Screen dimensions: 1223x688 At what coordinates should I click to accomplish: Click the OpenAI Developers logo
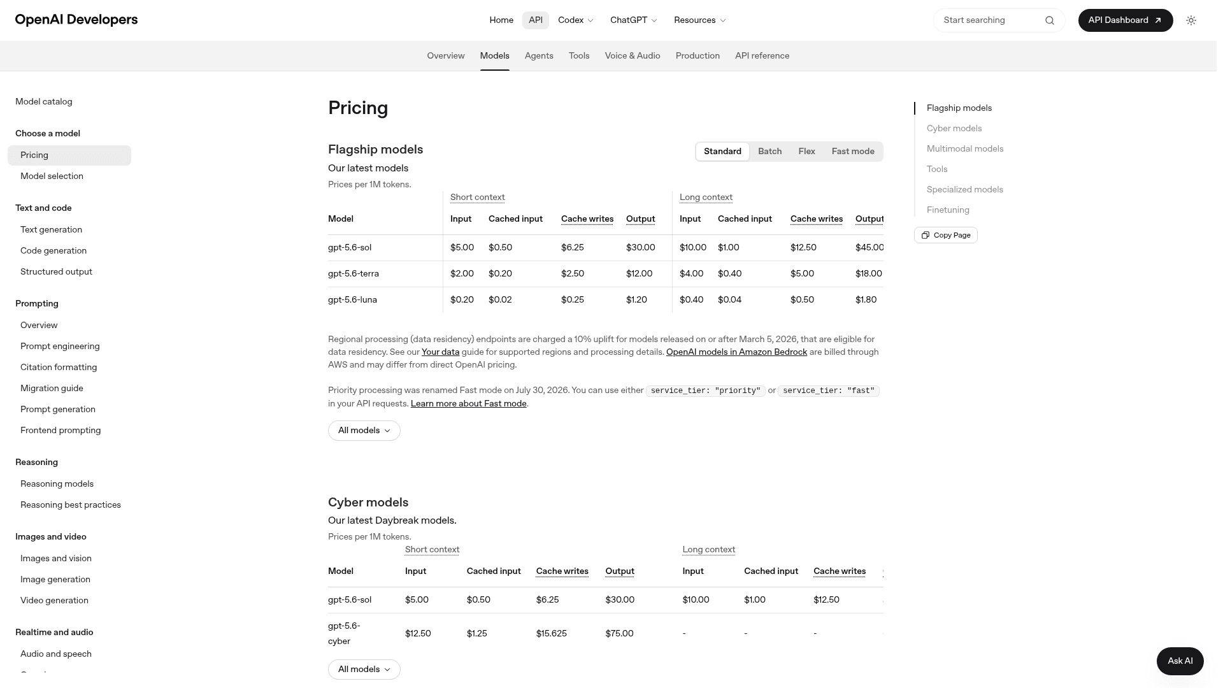pyautogui.click(x=76, y=20)
